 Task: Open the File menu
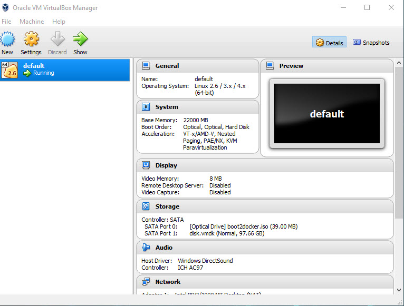click(x=6, y=22)
